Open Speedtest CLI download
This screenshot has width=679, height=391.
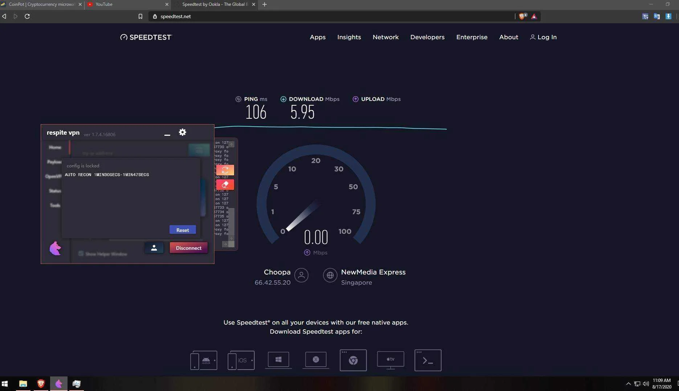point(428,360)
